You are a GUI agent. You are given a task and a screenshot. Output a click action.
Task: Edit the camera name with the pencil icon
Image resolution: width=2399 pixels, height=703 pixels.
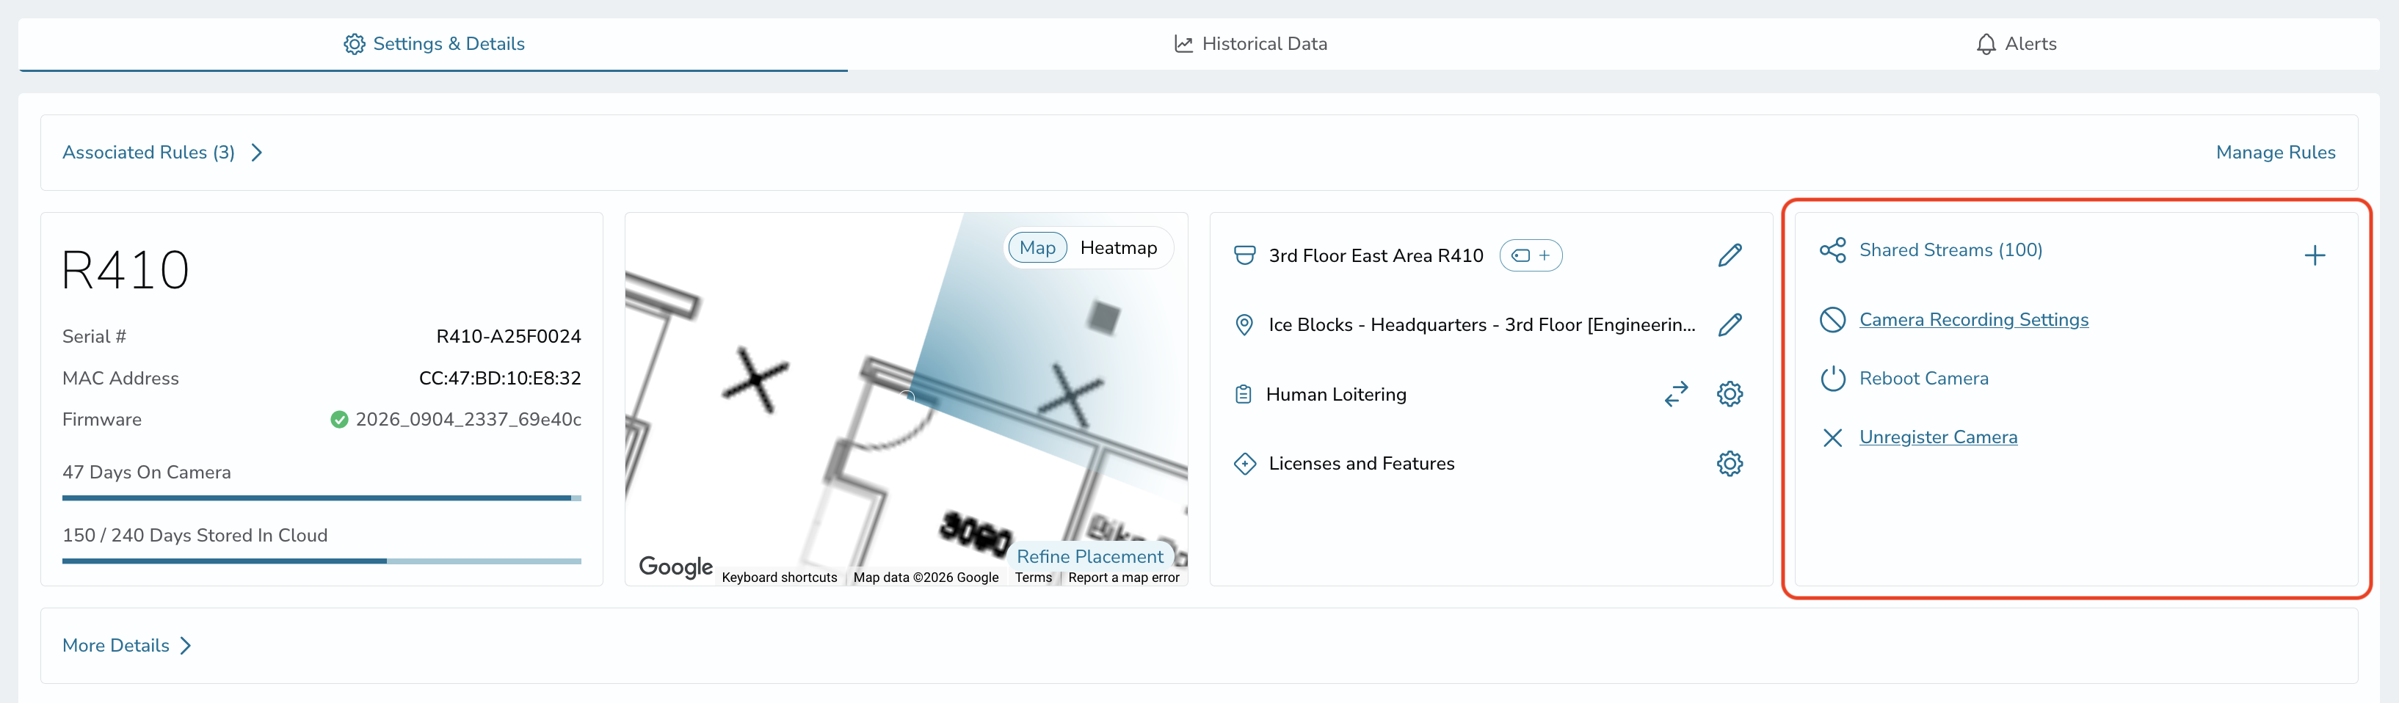click(1730, 255)
